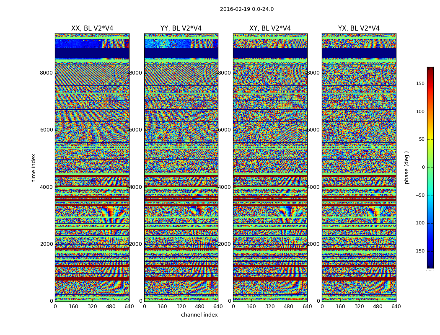
Task: Click channel tick '480' under XX plot
Action: (111, 307)
